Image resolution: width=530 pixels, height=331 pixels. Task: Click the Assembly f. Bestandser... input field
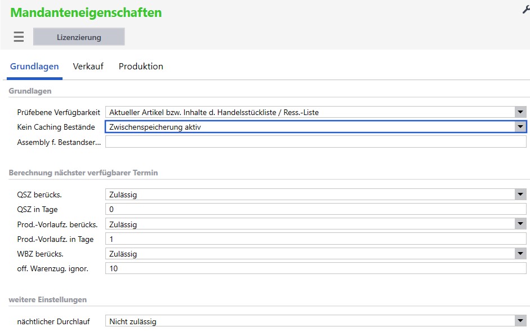click(x=315, y=142)
